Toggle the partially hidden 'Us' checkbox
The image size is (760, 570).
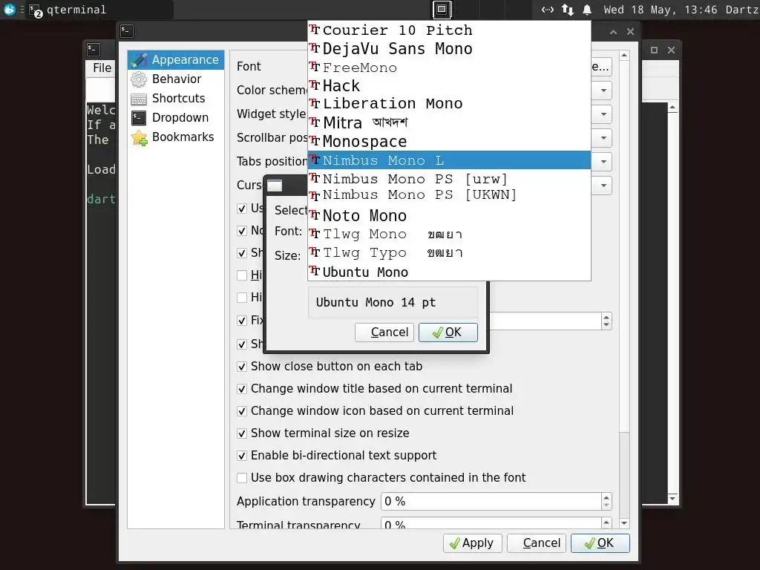242,209
